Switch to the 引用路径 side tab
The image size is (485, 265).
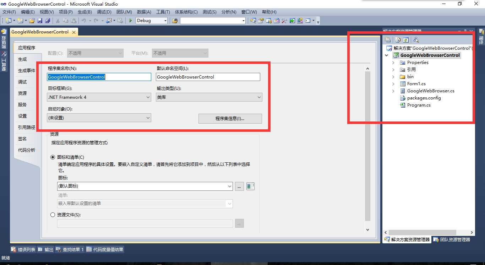click(27, 128)
